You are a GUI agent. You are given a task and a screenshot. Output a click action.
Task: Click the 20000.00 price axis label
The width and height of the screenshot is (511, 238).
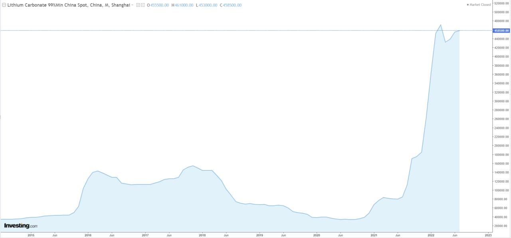point(501,226)
